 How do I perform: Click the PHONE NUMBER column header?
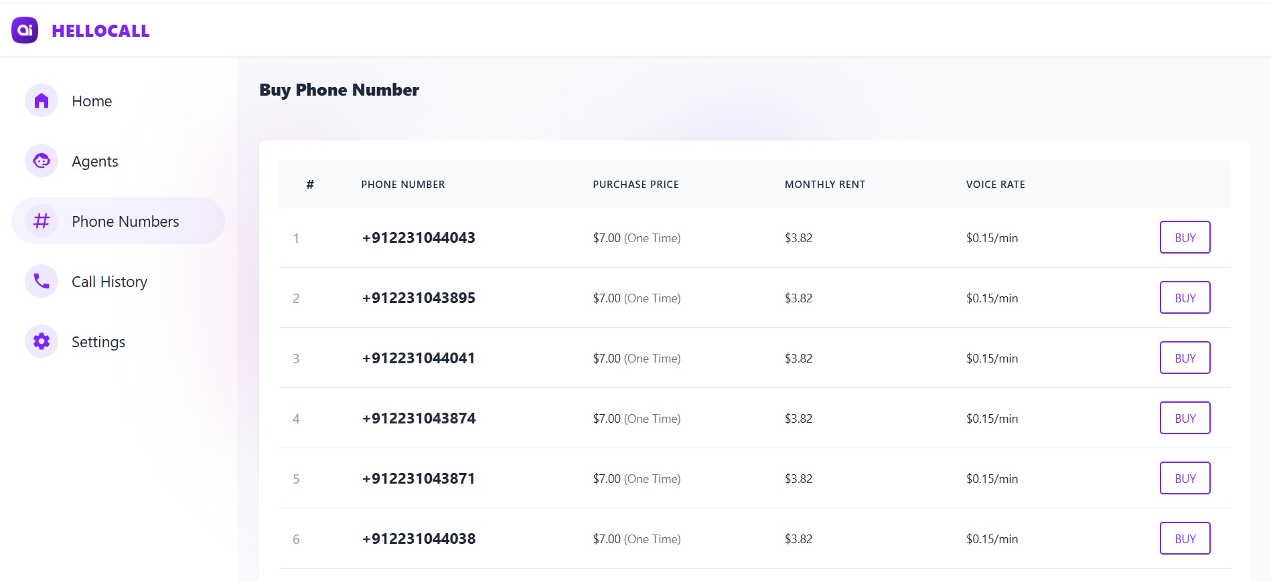tap(402, 184)
